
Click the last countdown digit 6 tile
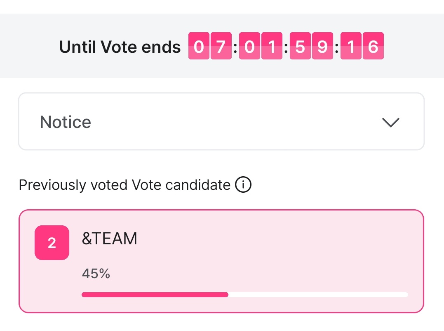pyautogui.click(x=373, y=46)
